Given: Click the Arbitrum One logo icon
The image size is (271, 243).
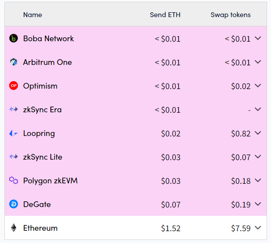Looking at the screenshot, I should click(x=14, y=62).
